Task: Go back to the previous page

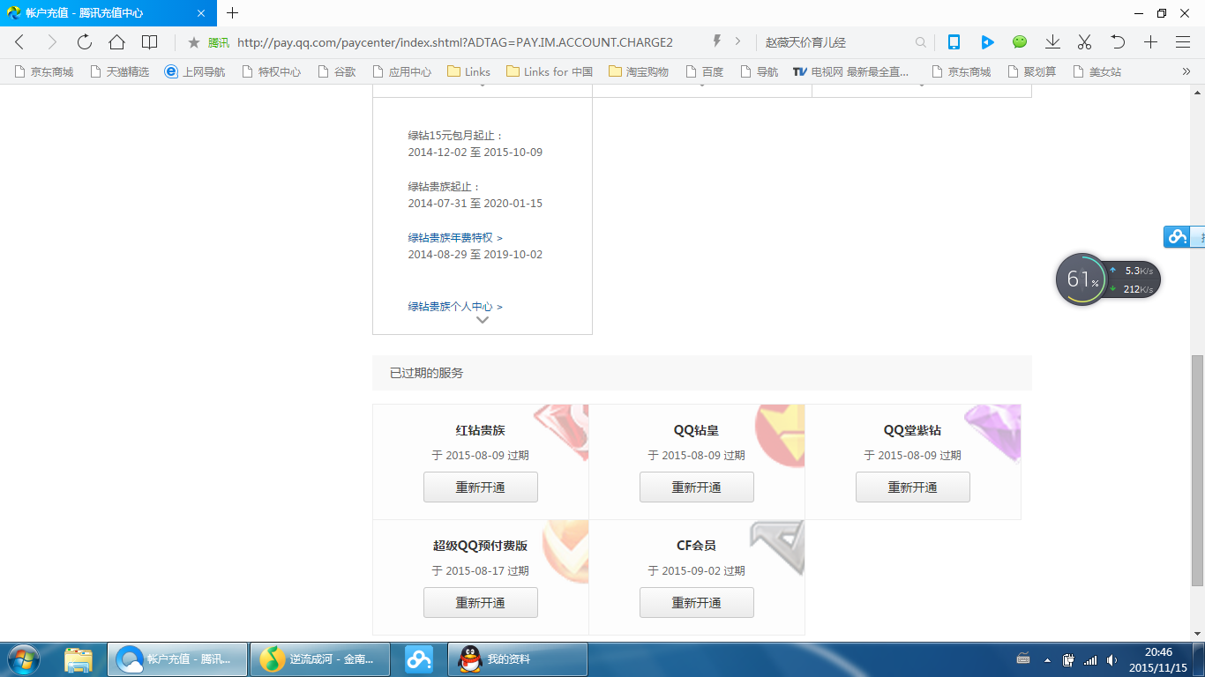Action: coord(19,42)
